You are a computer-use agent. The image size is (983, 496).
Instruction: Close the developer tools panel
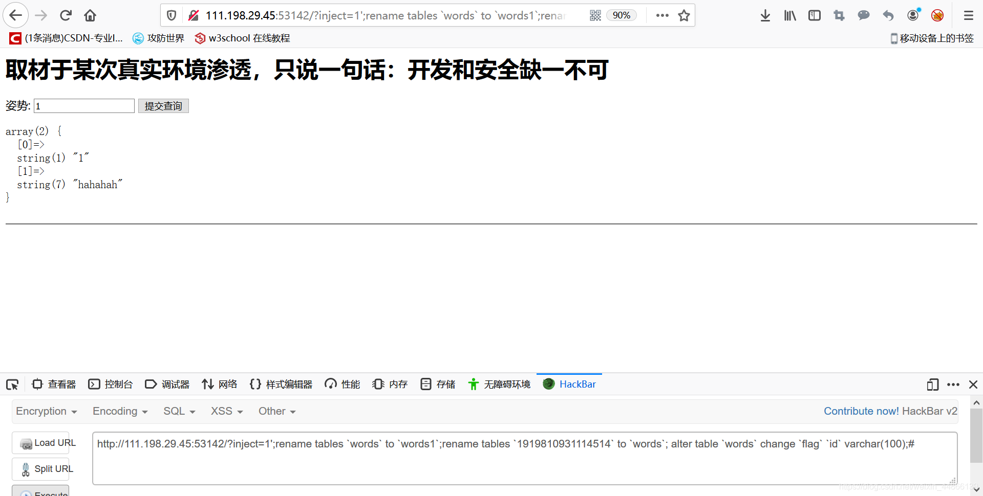click(x=973, y=384)
